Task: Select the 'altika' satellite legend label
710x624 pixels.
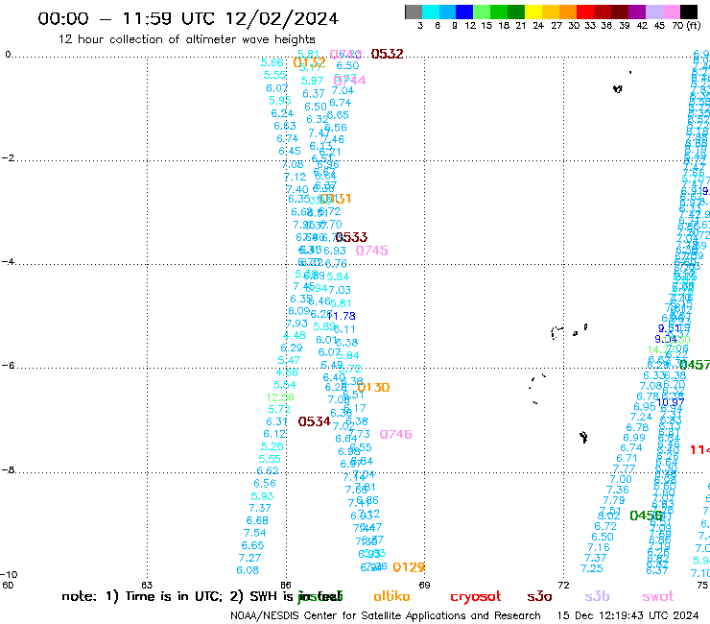Action: (391, 596)
